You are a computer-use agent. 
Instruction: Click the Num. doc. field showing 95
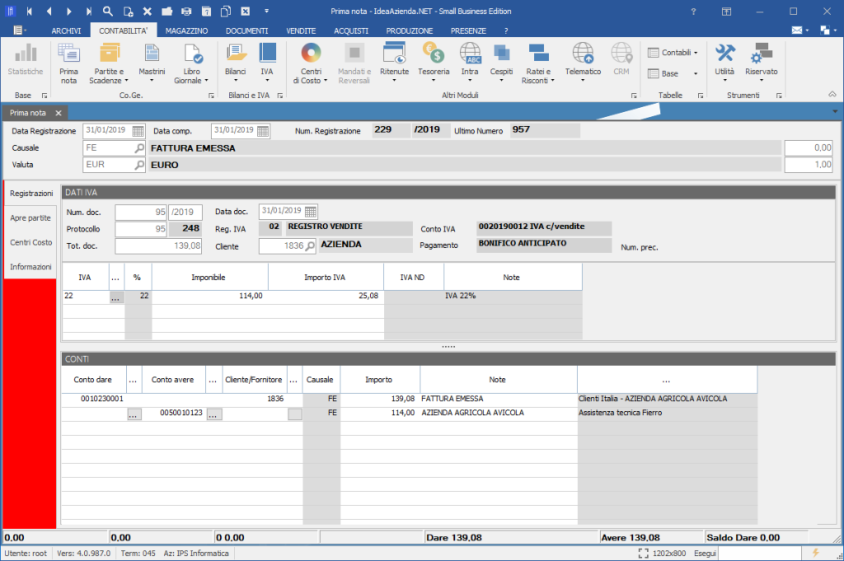[140, 212]
